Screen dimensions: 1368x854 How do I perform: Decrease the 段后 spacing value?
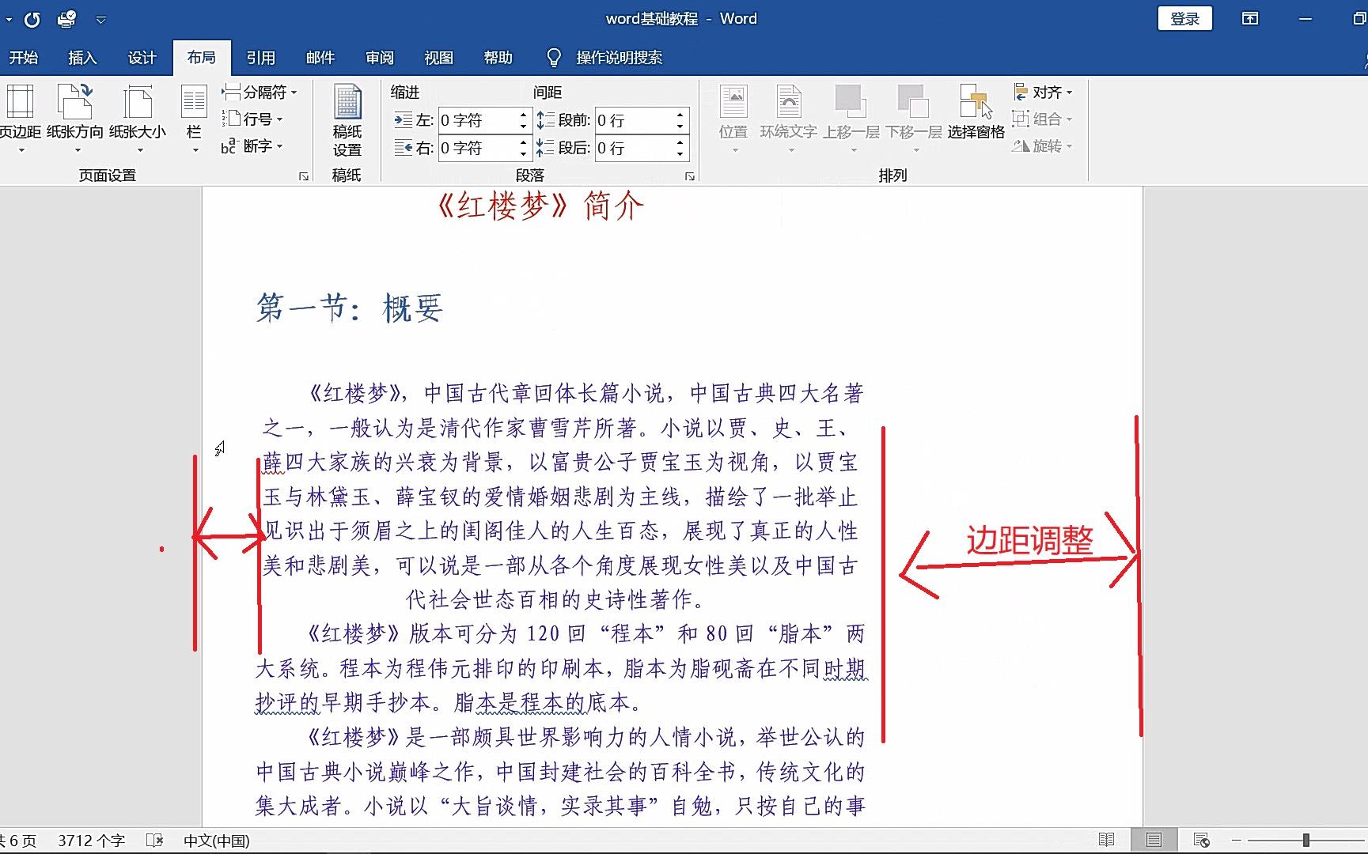pyautogui.click(x=680, y=154)
